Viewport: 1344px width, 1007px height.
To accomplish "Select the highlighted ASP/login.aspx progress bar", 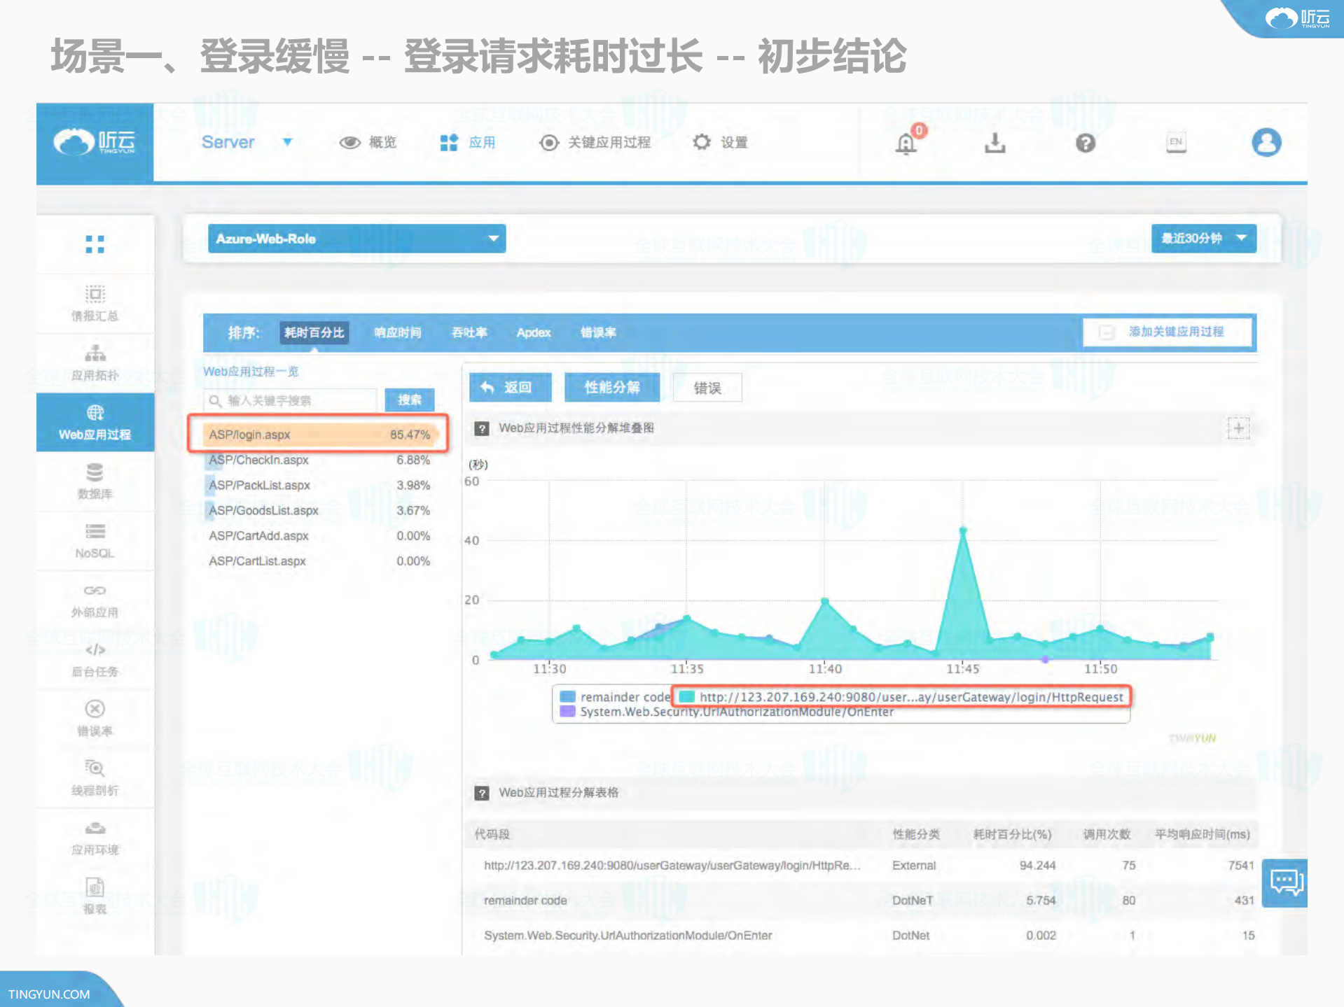I will click(319, 434).
